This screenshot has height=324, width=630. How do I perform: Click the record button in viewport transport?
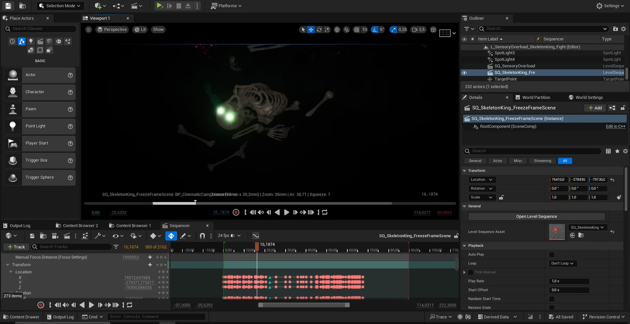(x=236, y=212)
